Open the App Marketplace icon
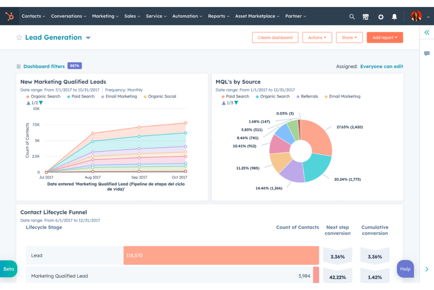The height and width of the screenshot is (290, 434). 366,17
